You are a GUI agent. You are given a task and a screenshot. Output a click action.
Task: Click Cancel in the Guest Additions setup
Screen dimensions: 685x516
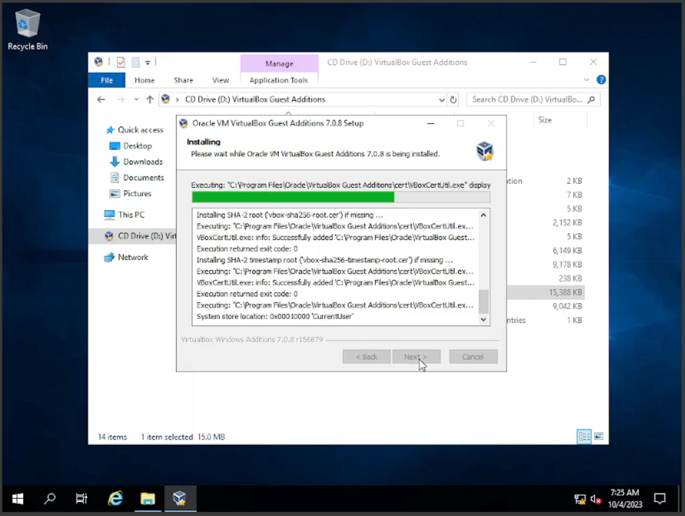pos(473,357)
